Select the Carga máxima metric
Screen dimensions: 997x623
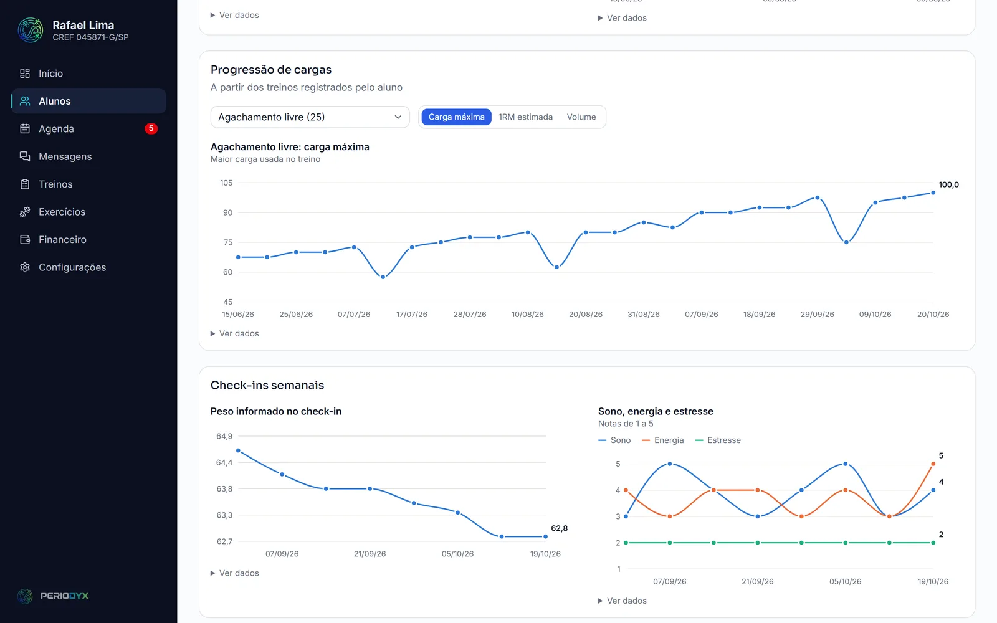[456, 117]
